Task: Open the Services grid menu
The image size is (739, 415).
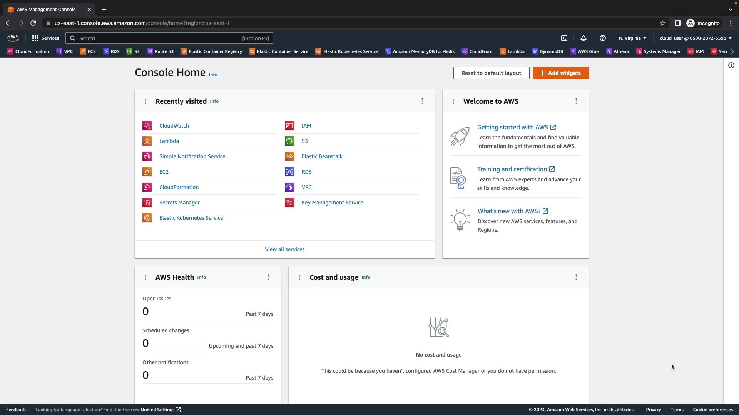Action: pyautogui.click(x=45, y=38)
